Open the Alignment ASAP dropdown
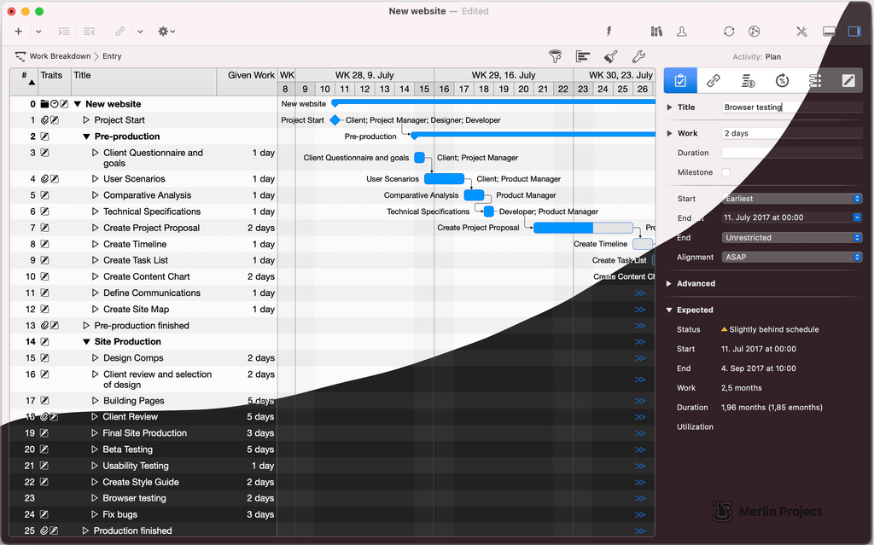This screenshot has height=545, width=874. (x=791, y=257)
